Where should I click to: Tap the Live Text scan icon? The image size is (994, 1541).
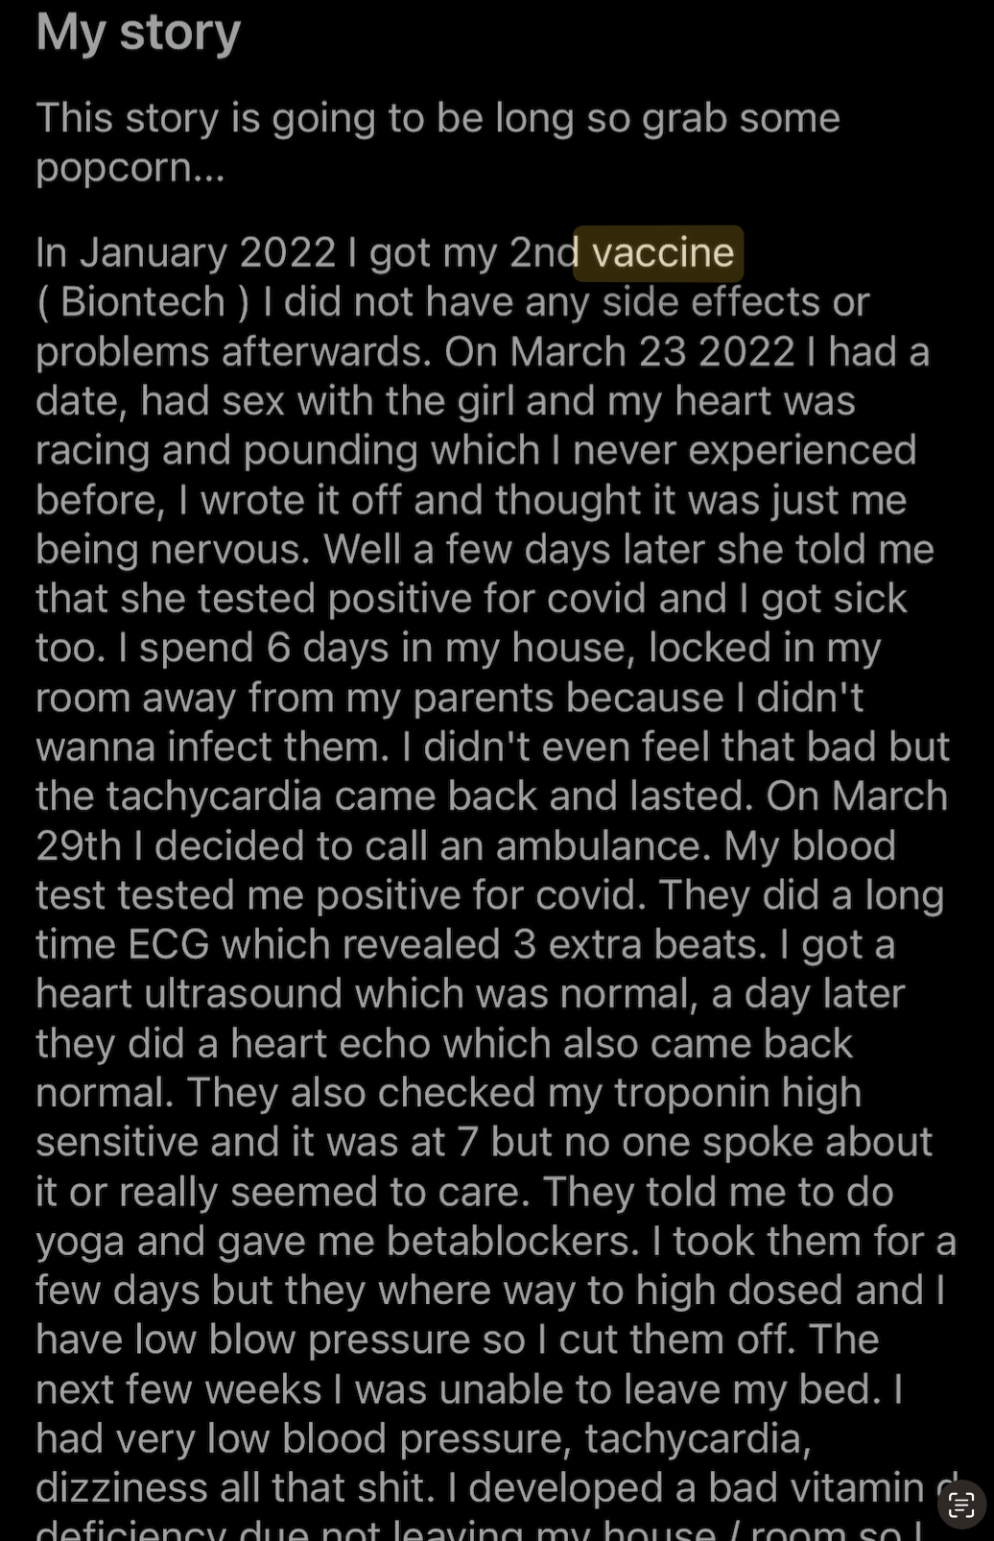coord(961,1504)
